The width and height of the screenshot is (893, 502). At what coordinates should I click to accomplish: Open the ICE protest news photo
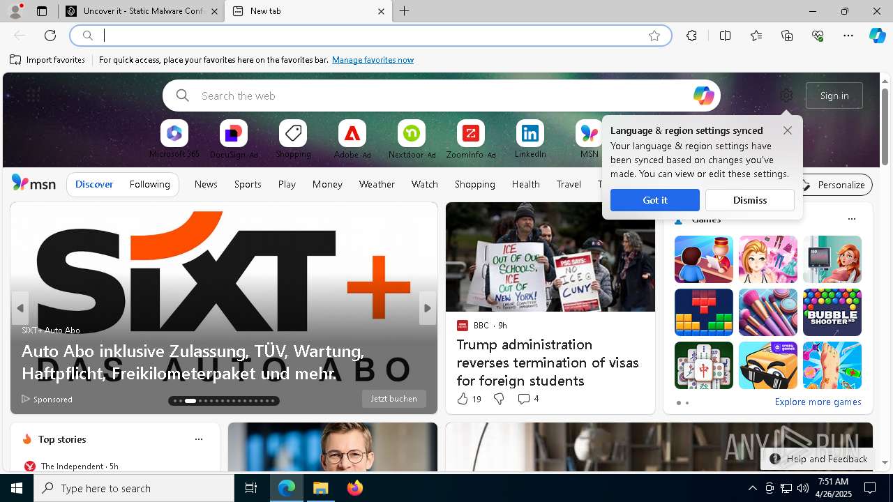coord(550,257)
